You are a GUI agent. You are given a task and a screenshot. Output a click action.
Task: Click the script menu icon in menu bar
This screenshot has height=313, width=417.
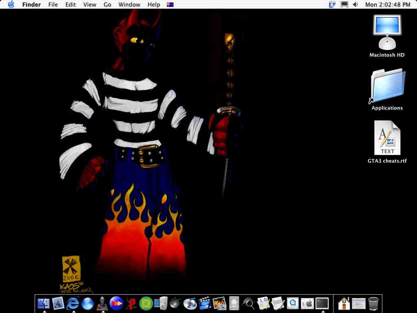pyautogui.click(x=332, y=4)
